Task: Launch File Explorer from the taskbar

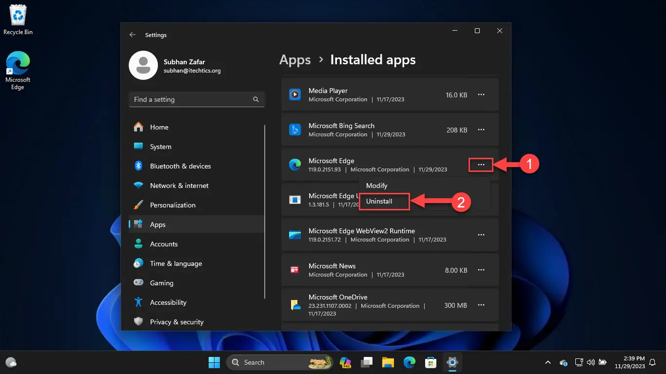Action: coord(388,362)
